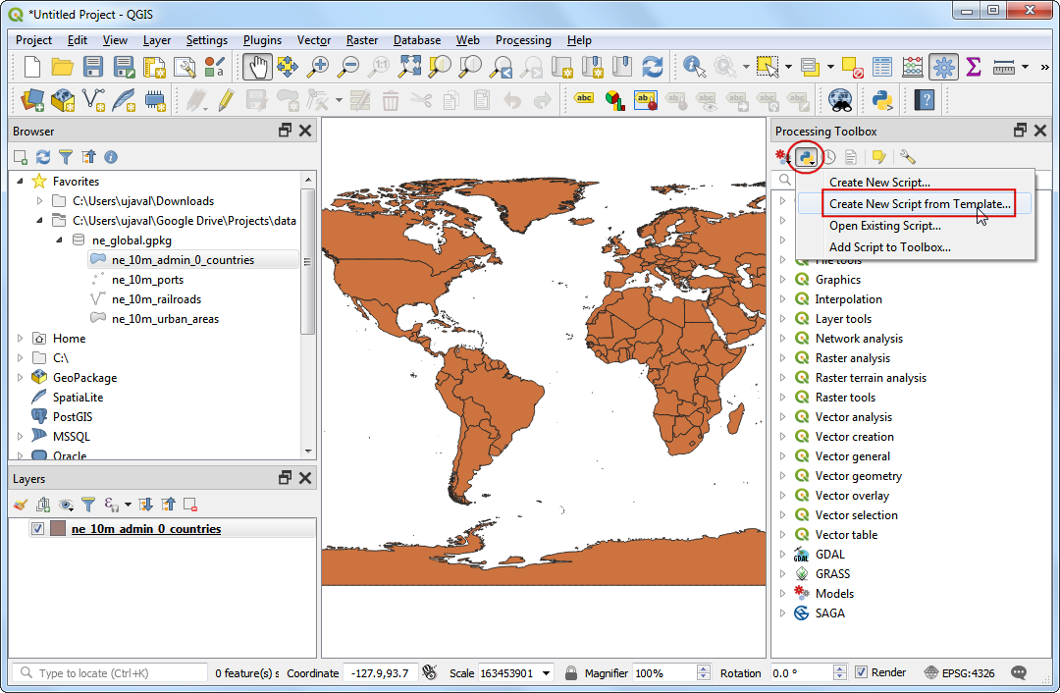1060x693 pixels.
Task: Toggle Processing Toolbox gear button in toolbar
Action: tap(944, 67)
